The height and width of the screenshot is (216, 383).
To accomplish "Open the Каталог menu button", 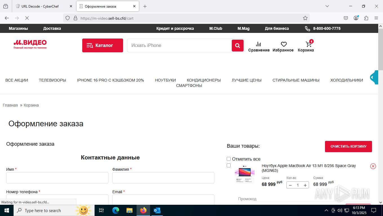I will [x=103, y=45].
